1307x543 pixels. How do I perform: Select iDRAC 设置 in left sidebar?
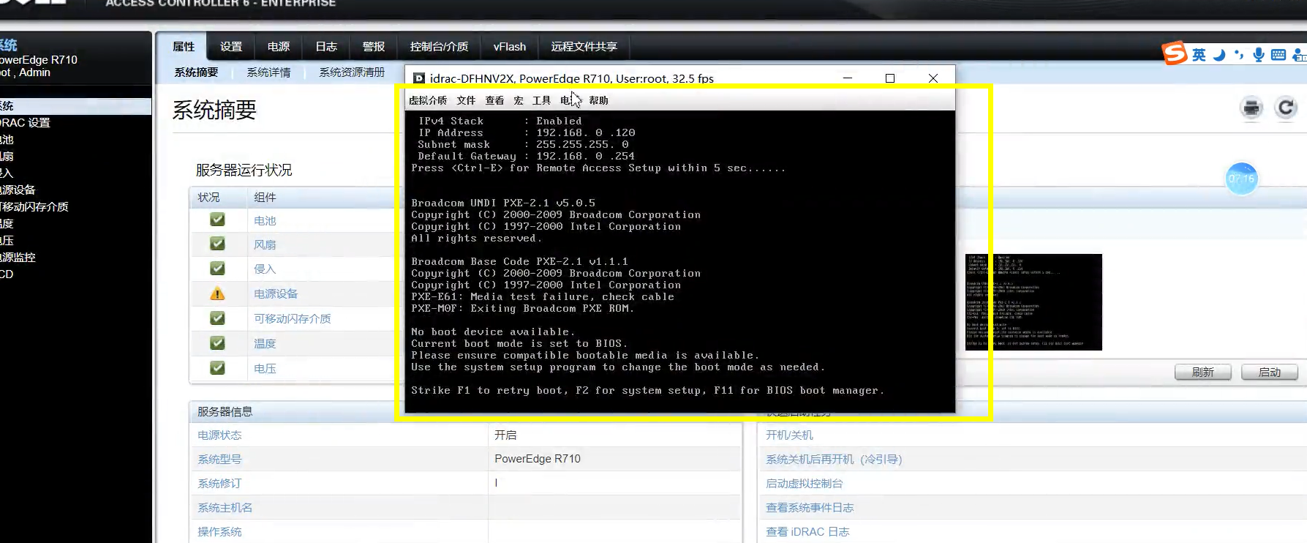point(25,122)
